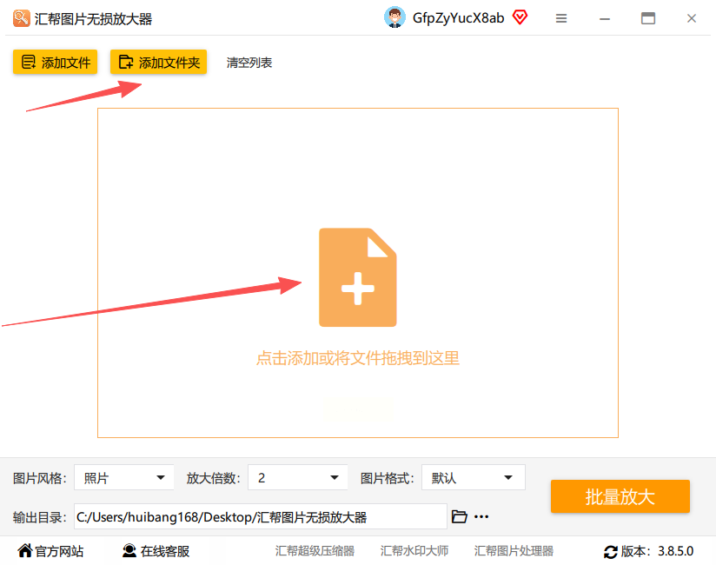
Task: Click the app logo icon in title bar
Action: click(21, 18)
